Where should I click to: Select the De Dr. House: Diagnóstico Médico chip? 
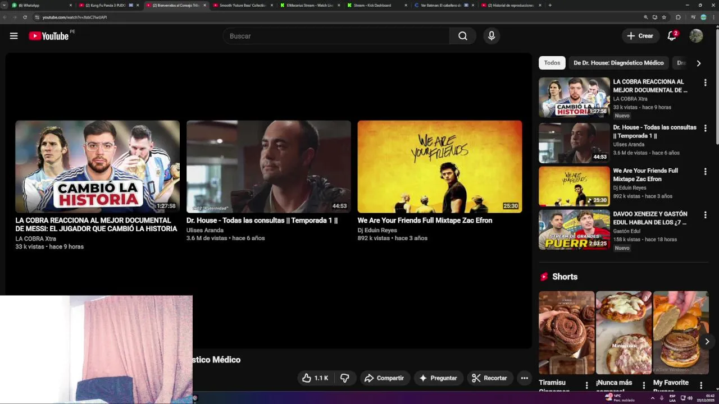[x=618, y=63]
